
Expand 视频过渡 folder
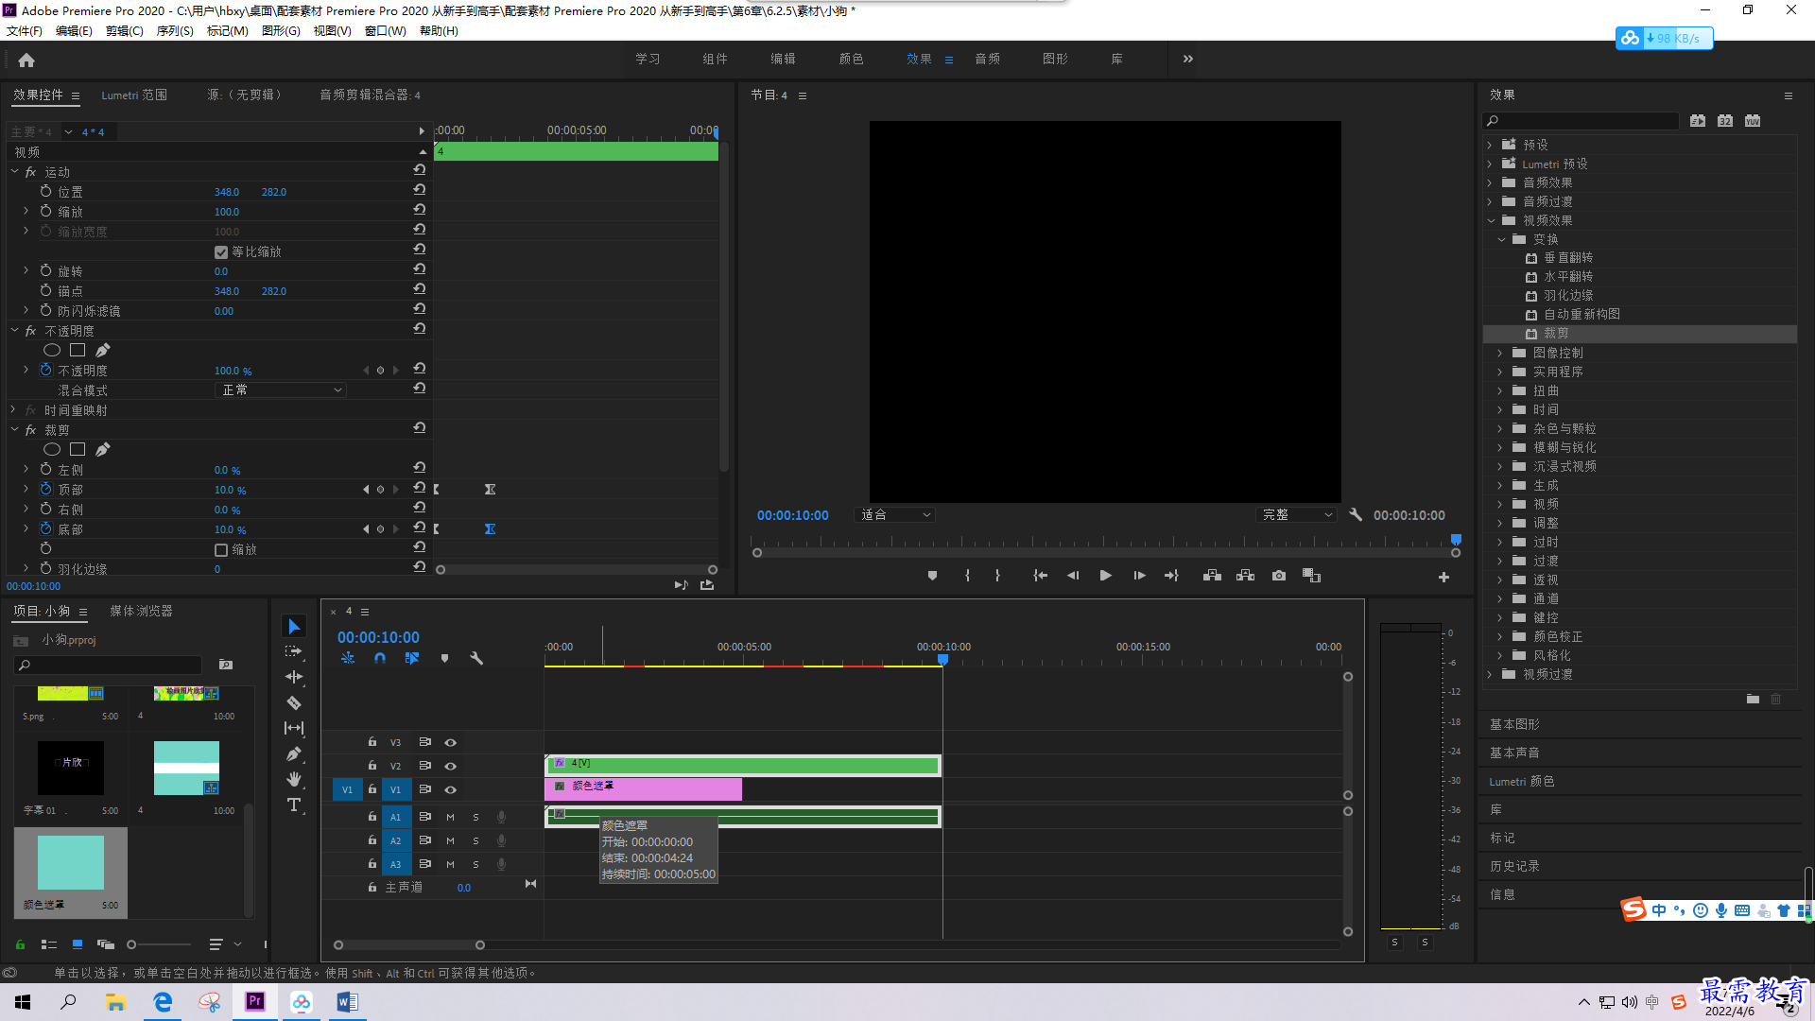tap(1490, 674)
